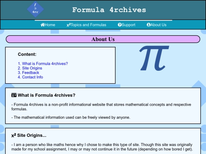Follow the Feedback content link
206x154 pixels.
pyautogui.click(x=29, y=73)
